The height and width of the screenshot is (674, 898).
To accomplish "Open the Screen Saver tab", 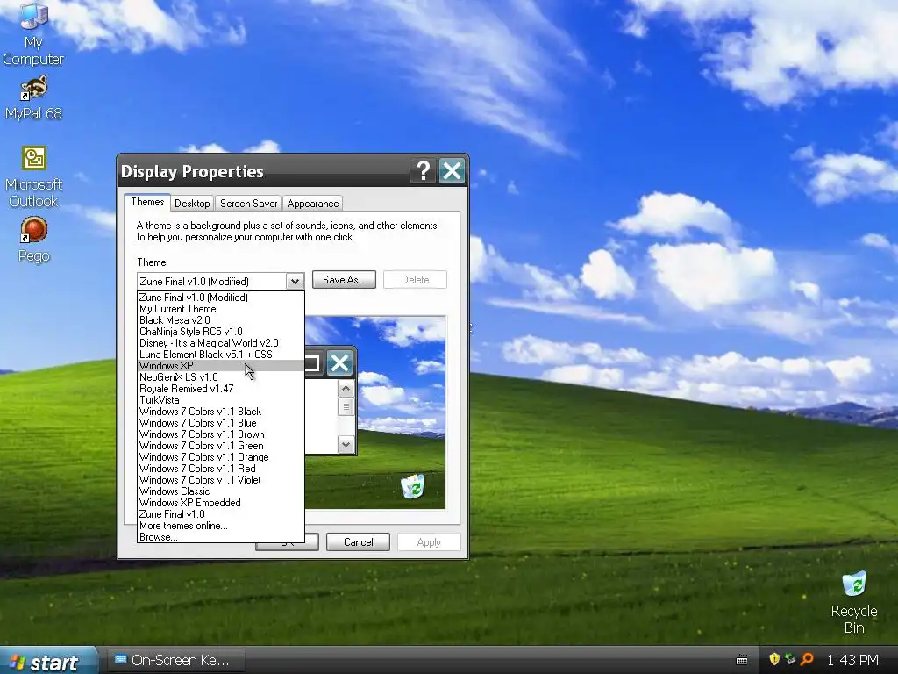I will (248, 204).
